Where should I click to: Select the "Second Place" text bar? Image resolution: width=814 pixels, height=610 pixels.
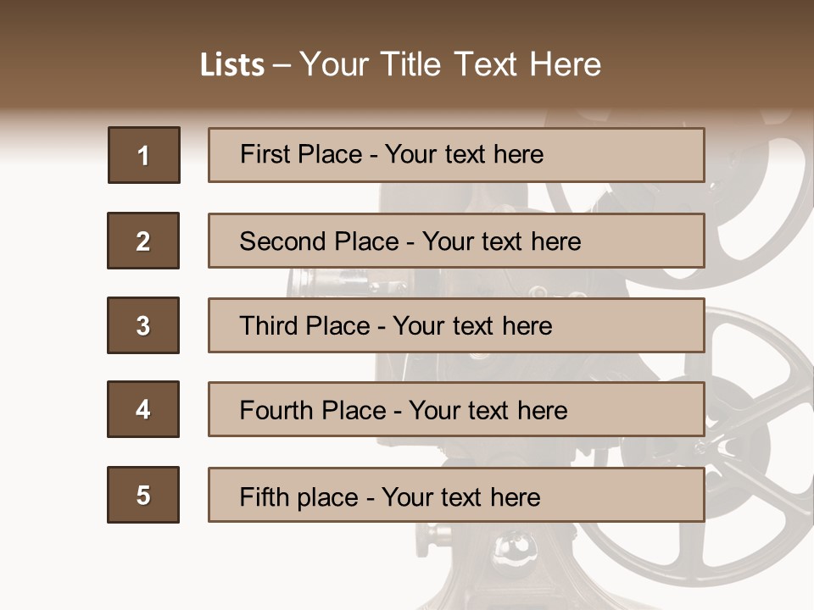click(x=456, y=241)
